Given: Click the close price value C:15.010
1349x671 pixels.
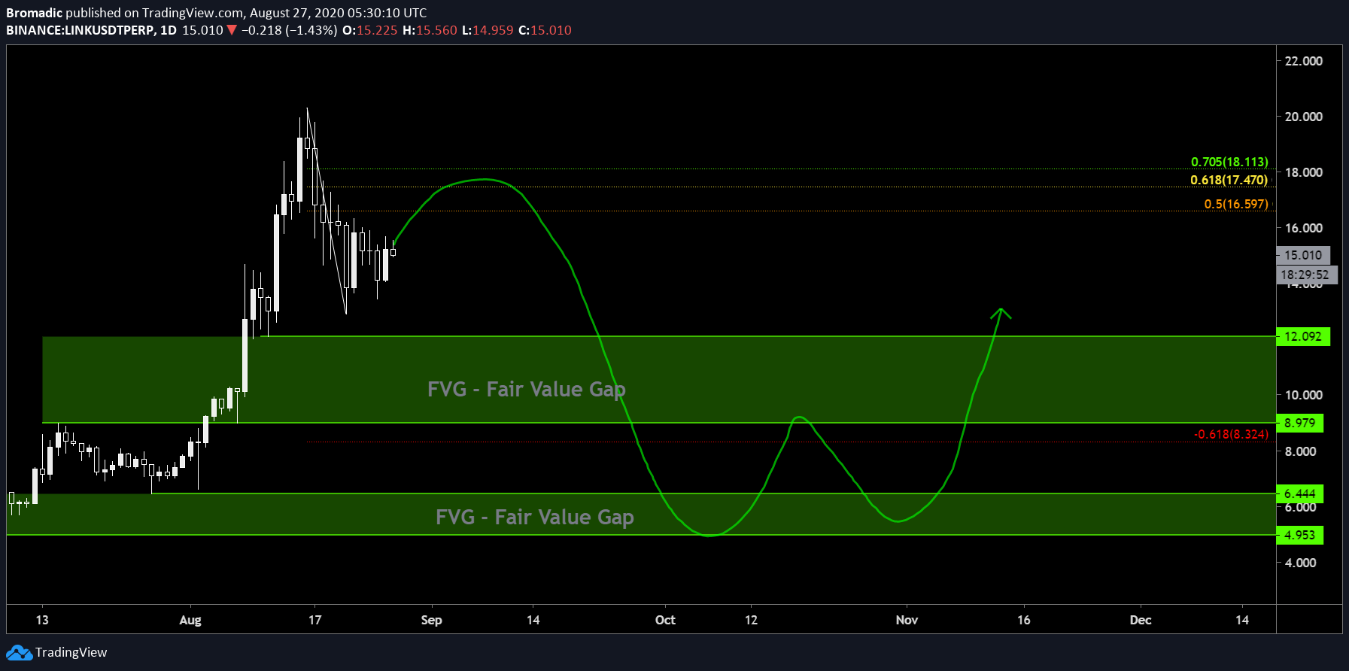Looking at the screenshot, I should (x=545, y=30).
